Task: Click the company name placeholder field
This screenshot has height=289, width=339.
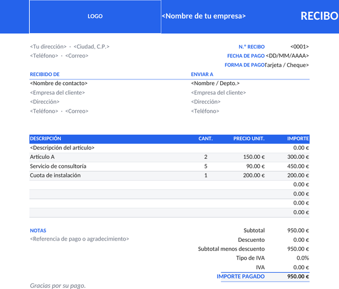Action: point(204,16)
